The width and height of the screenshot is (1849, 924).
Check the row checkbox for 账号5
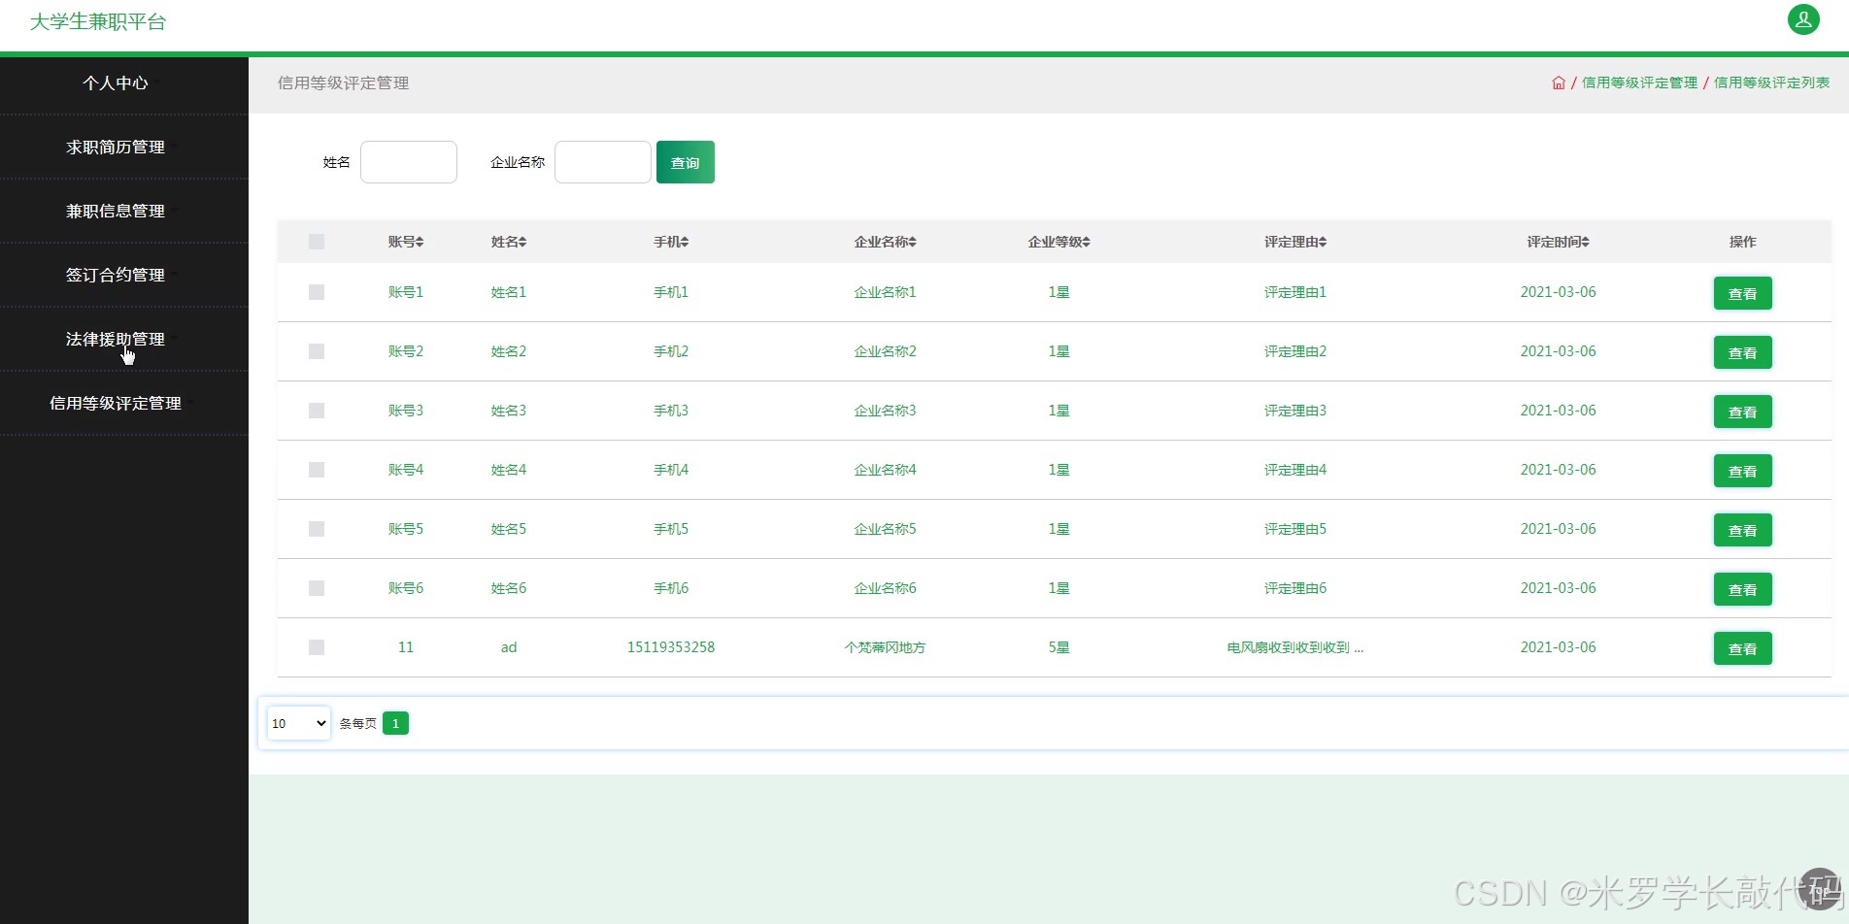(317, 529)
